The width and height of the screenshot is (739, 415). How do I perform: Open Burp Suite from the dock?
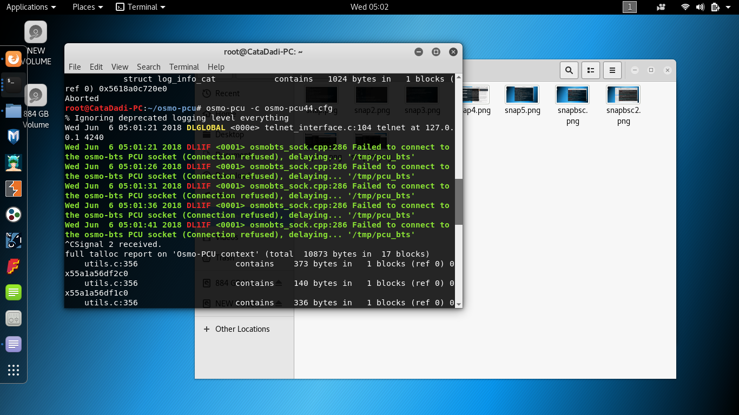click(x=14, y=189)
